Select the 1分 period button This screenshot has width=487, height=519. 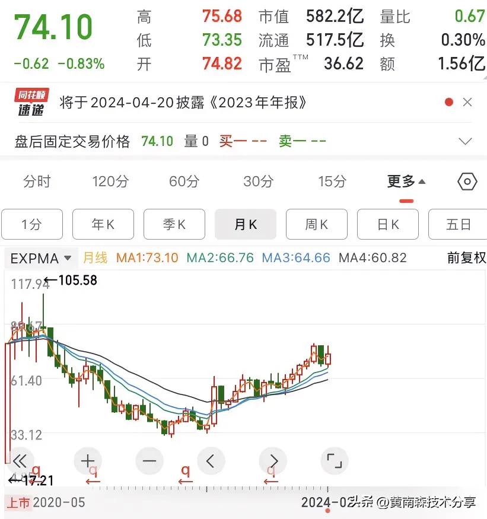pos(32,224)
